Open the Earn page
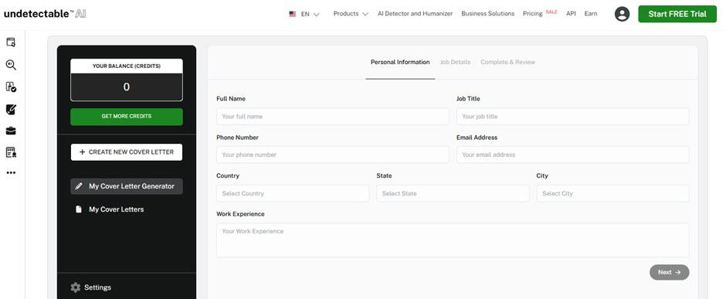Viewport: 726px width, 299px height. [590, 14]
